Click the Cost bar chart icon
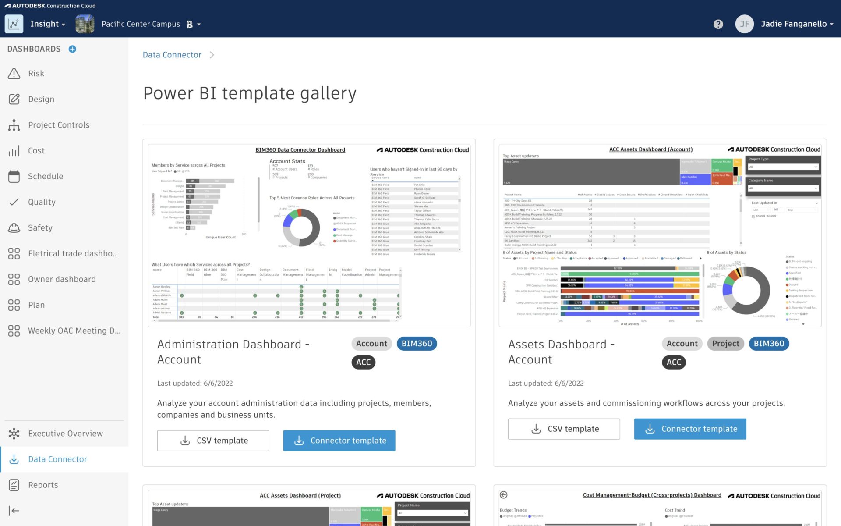Viewport: 841px width, 526px height. (14, 151)
